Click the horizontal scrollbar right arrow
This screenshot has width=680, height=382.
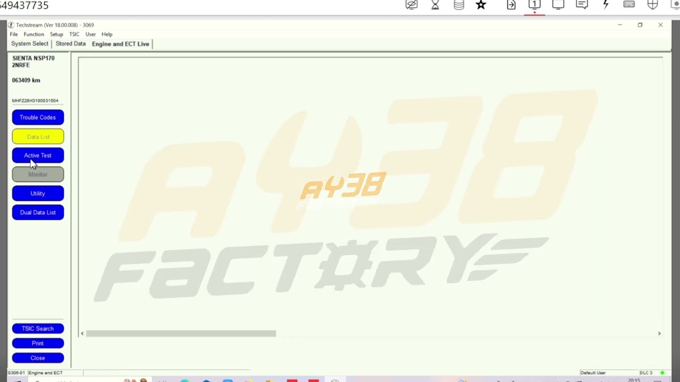[659, 333]
